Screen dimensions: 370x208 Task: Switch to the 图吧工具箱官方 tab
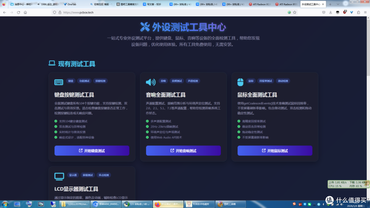point(127,4)
